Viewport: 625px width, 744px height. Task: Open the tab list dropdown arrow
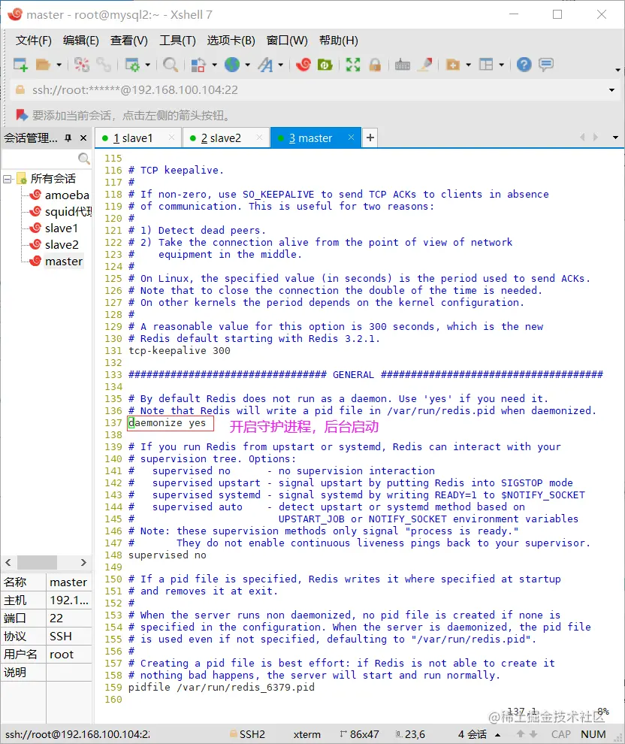coord(615,138)
